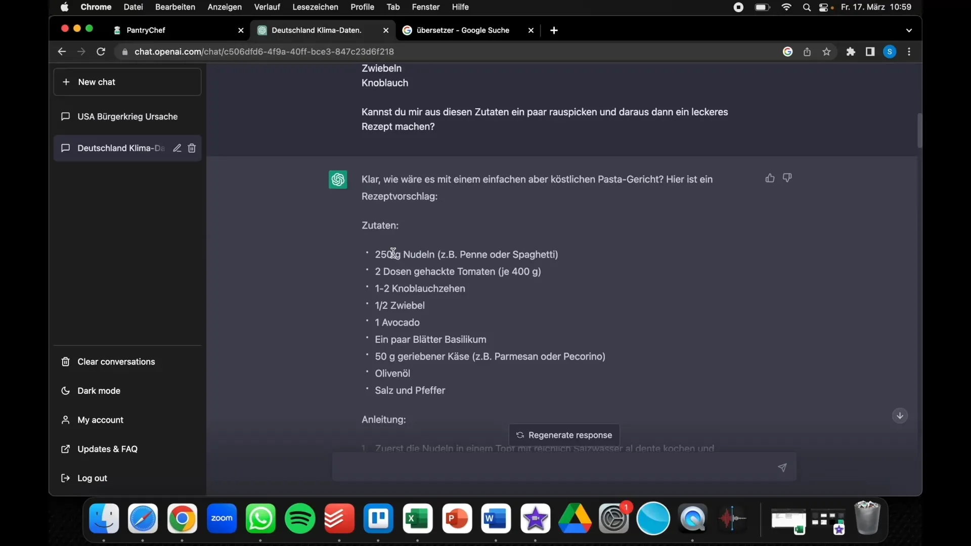Click the thumbs up icon on response
Viewport: 971px width, 546px height.
tap(770, 178)
